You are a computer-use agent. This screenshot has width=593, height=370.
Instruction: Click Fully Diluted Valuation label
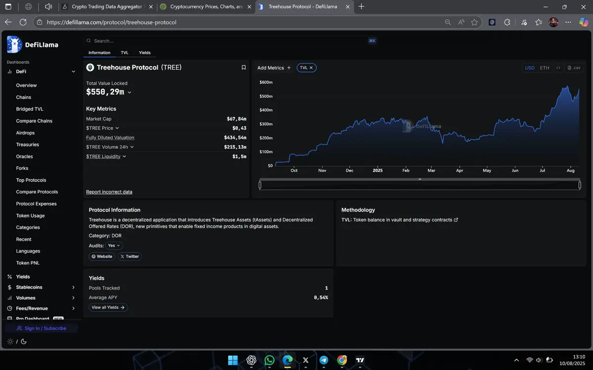pyautogui.click(x=110, y=138)
